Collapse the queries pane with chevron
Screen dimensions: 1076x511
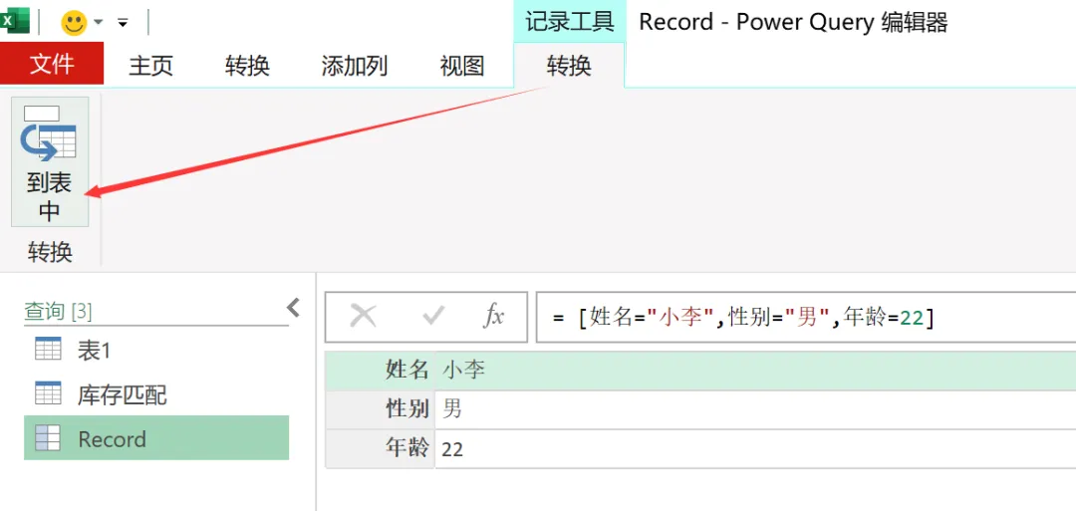tap(294, 307)
